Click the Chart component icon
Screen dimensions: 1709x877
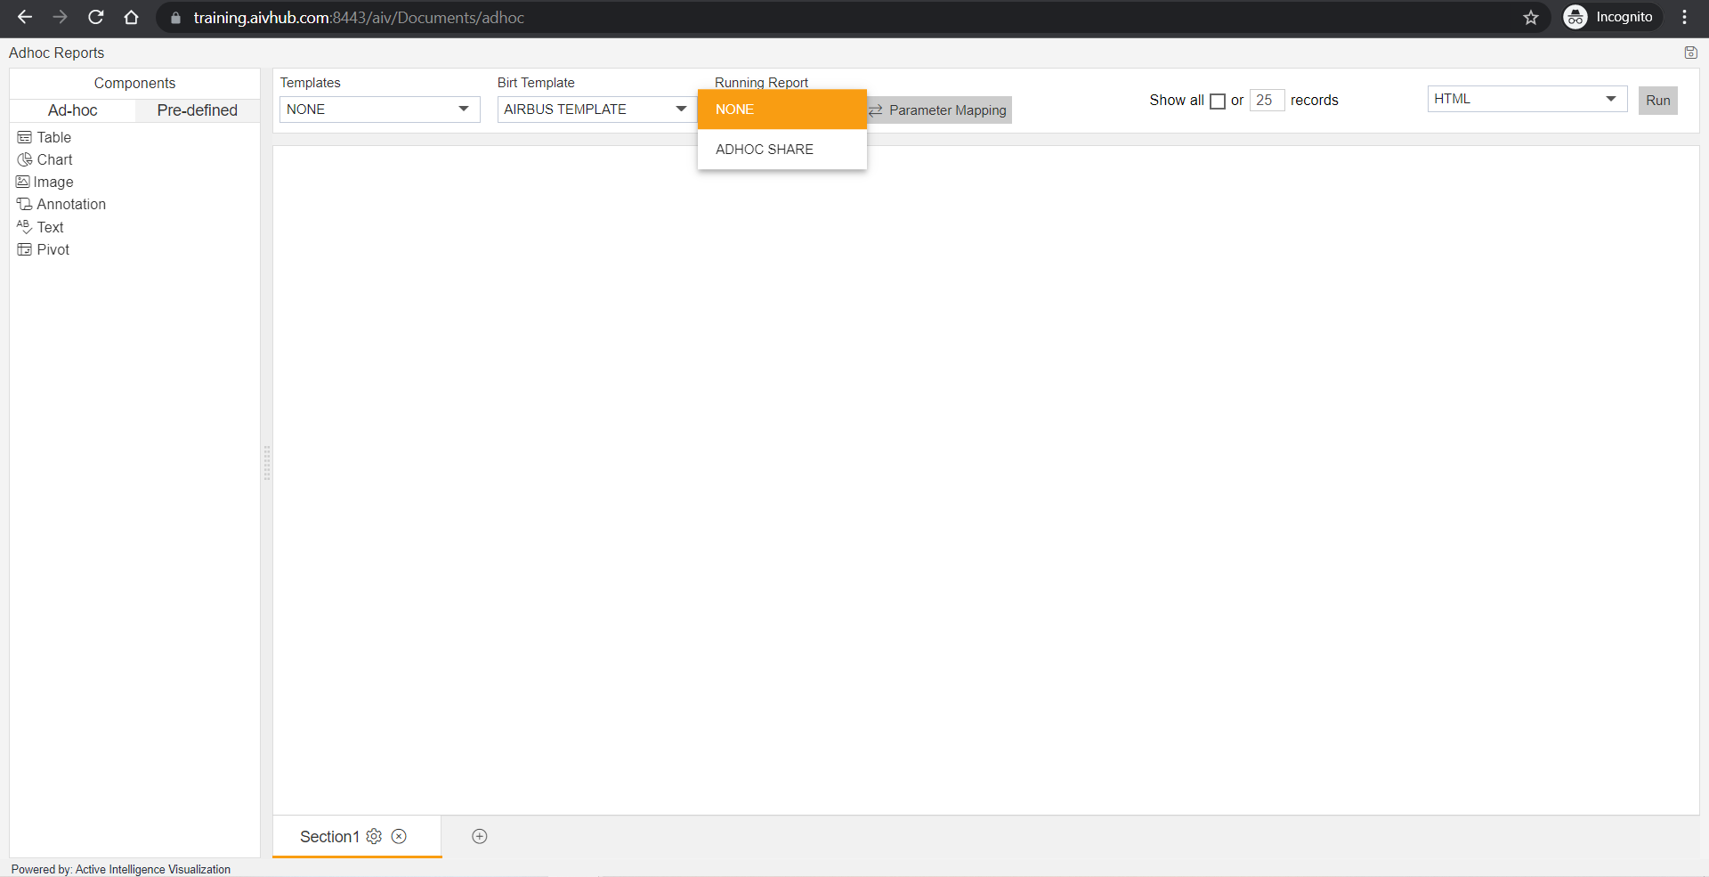click(x=24, y=159)
